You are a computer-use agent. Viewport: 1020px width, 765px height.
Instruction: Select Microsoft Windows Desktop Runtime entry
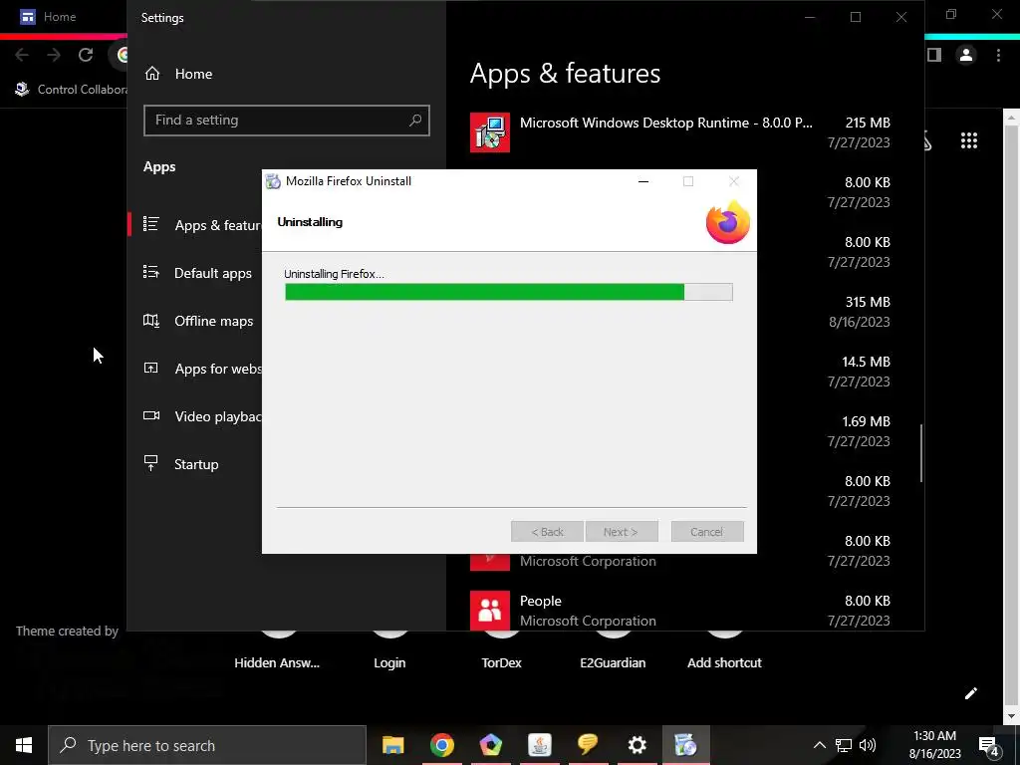click(x=680, y=132)
